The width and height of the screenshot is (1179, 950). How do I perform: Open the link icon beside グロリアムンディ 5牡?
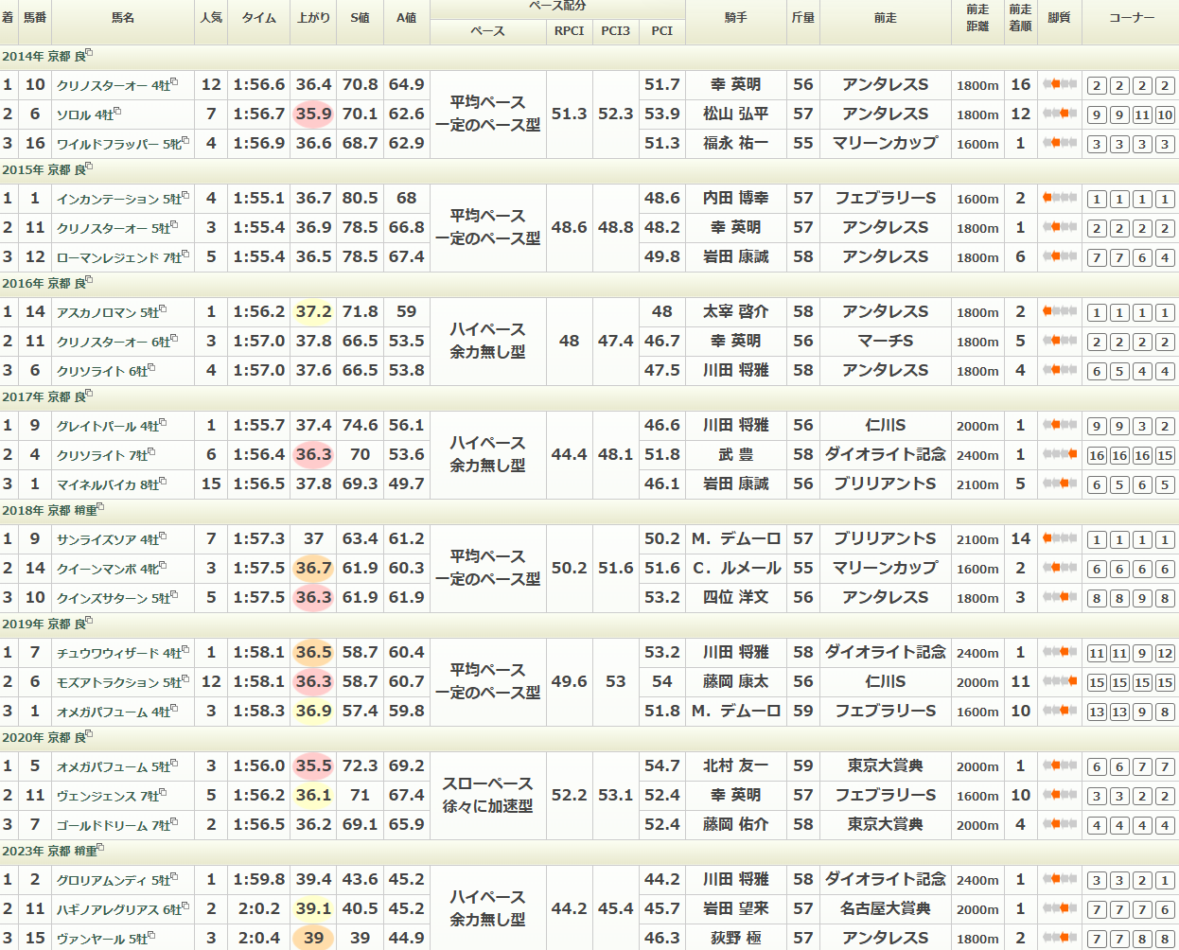(x=174, y=877)
